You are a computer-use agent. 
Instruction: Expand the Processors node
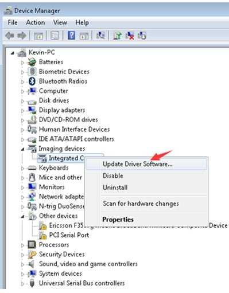coord(22,245)
